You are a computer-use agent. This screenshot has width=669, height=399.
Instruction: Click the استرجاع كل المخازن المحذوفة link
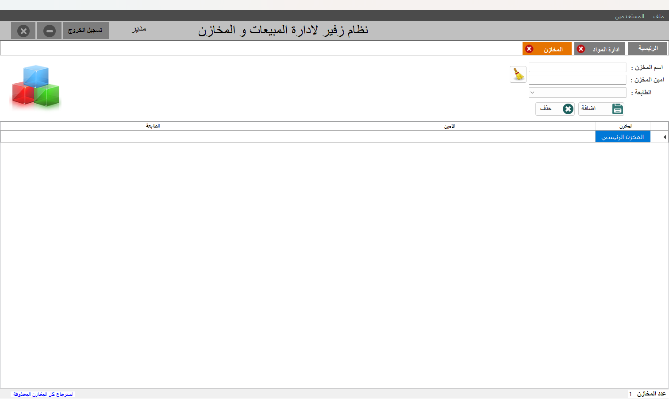click(x=43, y=394)
